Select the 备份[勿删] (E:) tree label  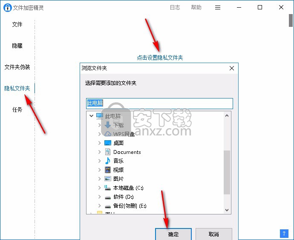point(130,205)
